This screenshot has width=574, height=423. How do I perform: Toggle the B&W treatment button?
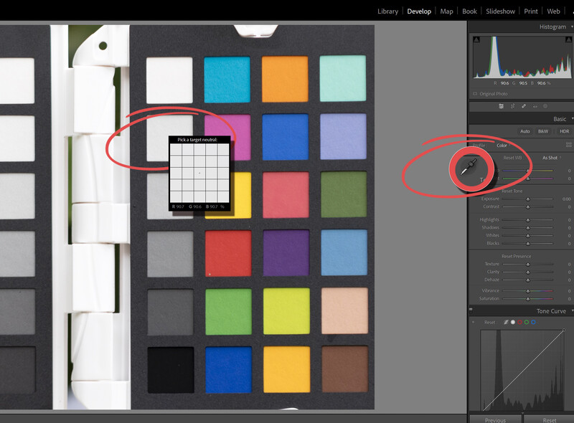543,131
